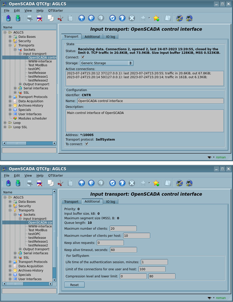233x302 pixels.
Task: Open the Generic Storage dropdown
Action: coord(107,63)
